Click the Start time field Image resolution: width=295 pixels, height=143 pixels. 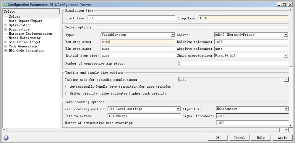point(131,18)
